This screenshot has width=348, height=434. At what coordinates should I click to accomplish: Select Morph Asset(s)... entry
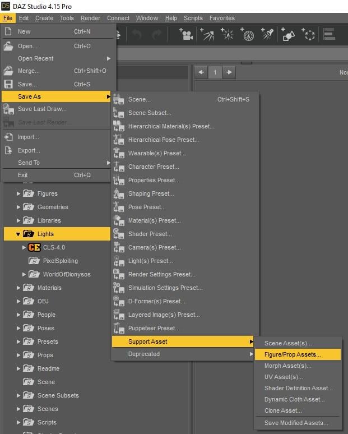pos(298,366)
